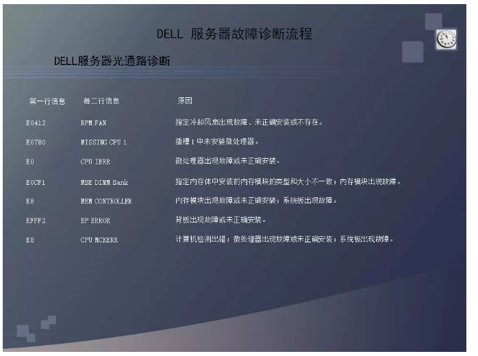The height and width of the screenshot is (356, 478).
Task: Click the "原因" column header
Action: coord(185,101)
